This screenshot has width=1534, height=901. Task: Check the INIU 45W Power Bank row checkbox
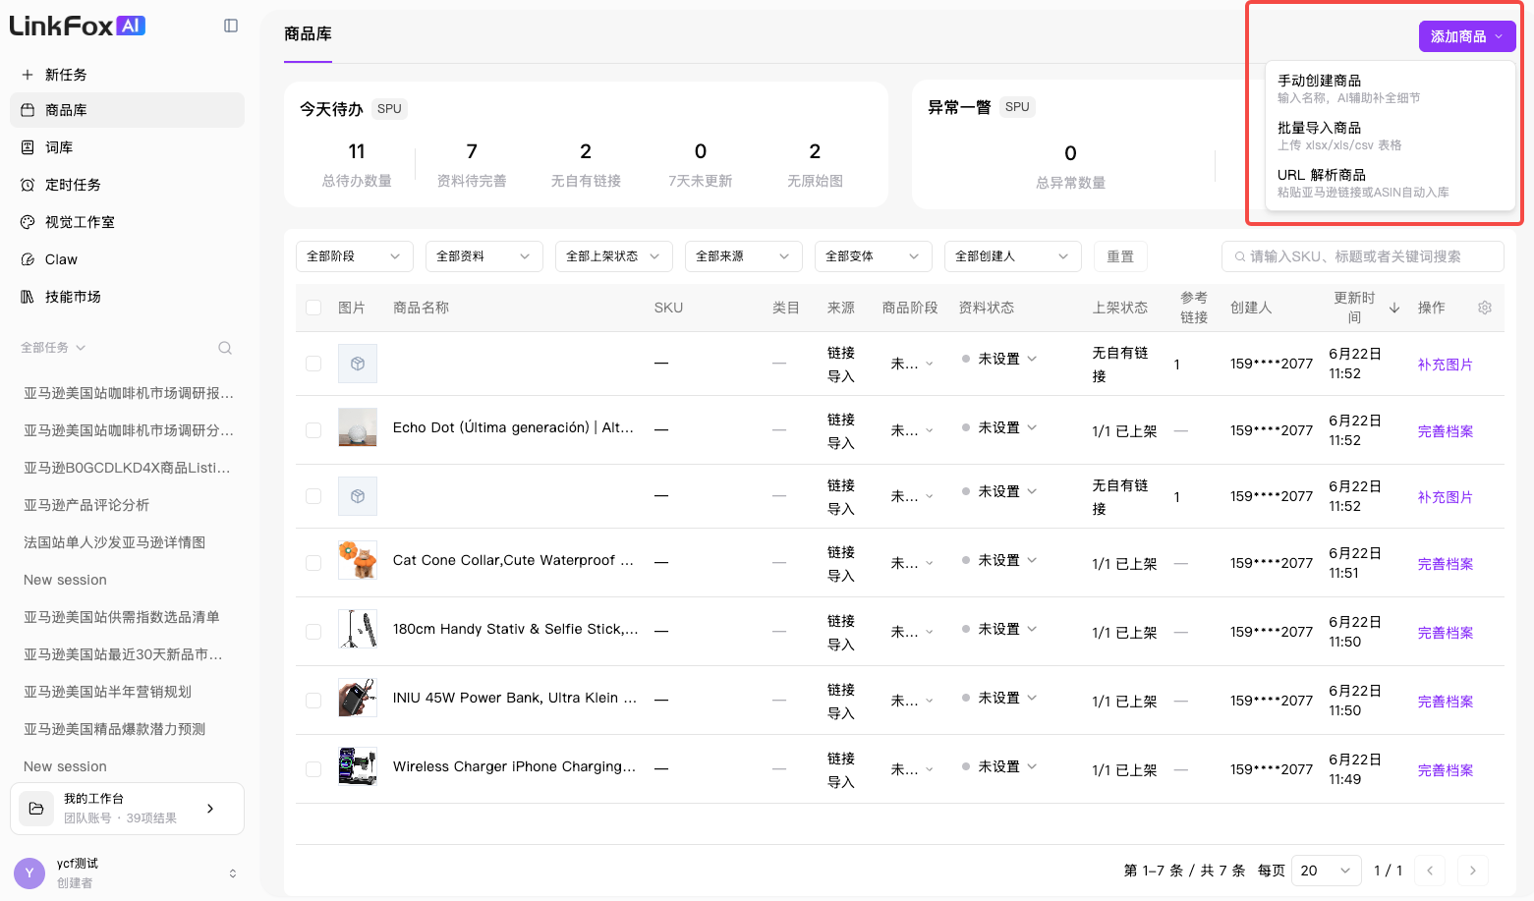tap(313, 701)
